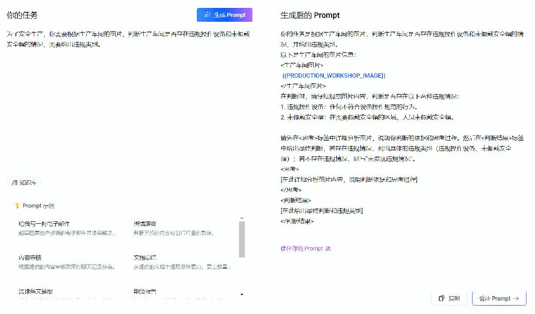535x314 pixels.
Task: Click the 复制 copy button
Action: tap(449, 298)
